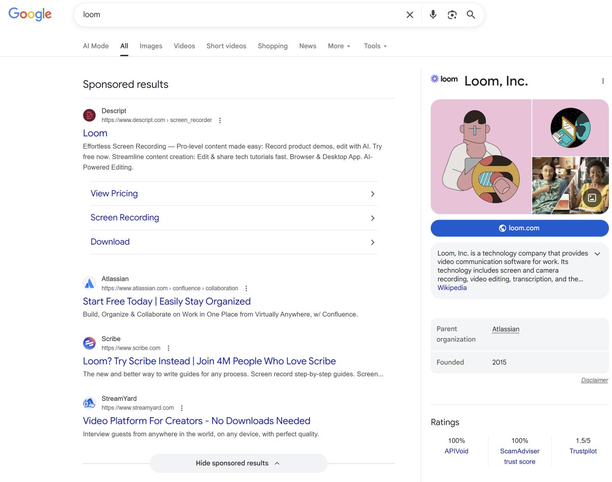
Task: Open the Tools dropdown
Action: [x=375, y=46]
